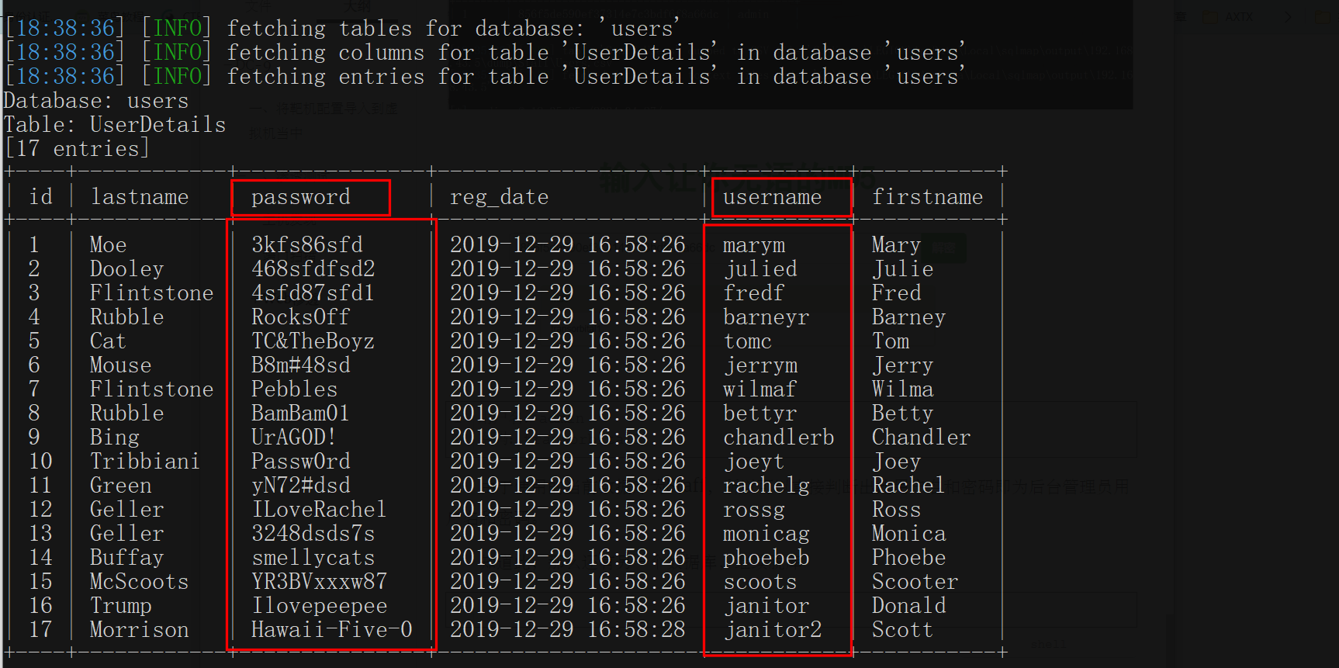
Task: Click lastname 'Dooley'
Action: (127, 269)
